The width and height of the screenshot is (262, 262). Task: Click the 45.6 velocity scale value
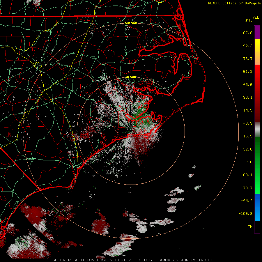click(x=248, y=84)
